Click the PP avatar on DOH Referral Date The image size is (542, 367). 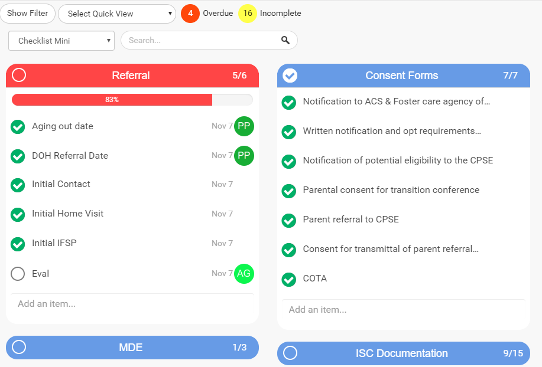tap(244, 156)
